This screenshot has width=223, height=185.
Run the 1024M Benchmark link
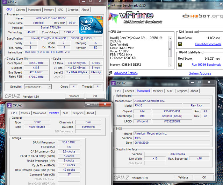[x=206, y=65]
